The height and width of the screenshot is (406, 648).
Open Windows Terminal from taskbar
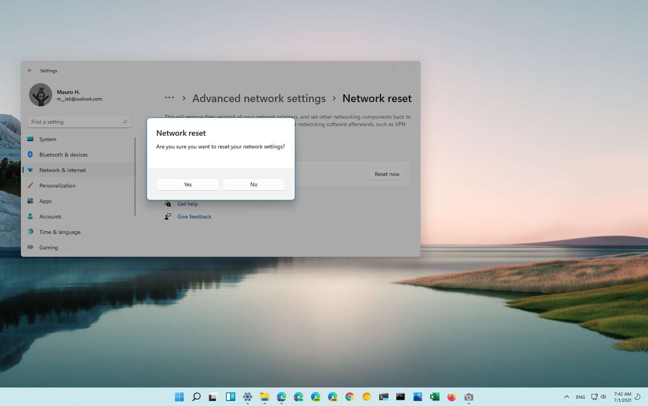pos(383,397)
